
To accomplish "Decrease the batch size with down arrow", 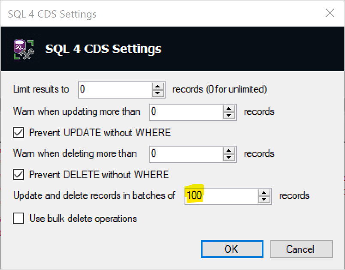I will click(265, 199).
